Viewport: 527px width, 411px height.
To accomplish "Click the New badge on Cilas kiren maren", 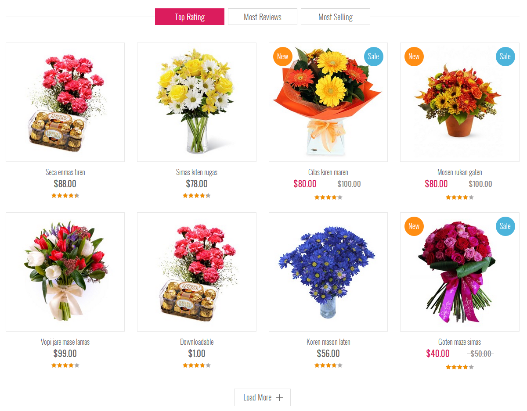I will [283, 57].
